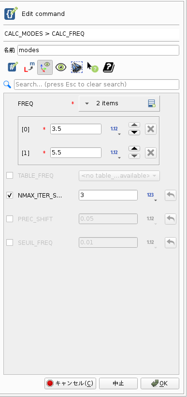Uncheck the NMAX_ITER_SHIFT checkbox
The image size is (187, 397).
coord(10,195)
